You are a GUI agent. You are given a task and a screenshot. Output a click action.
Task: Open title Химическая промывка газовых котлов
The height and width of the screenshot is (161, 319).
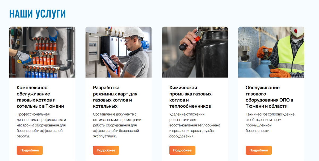pyautogui.click(x=190, y=97)
